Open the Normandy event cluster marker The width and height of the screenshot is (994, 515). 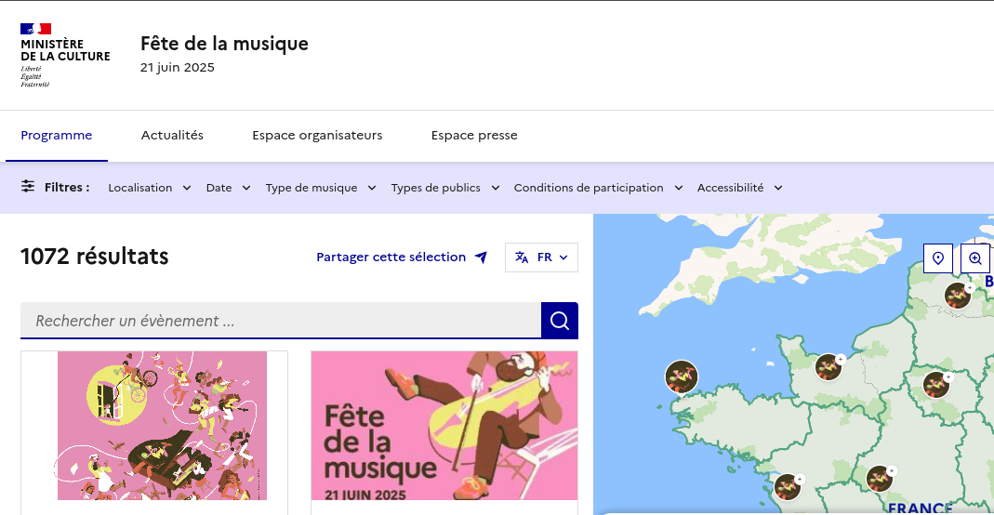(x=828, y=367)
